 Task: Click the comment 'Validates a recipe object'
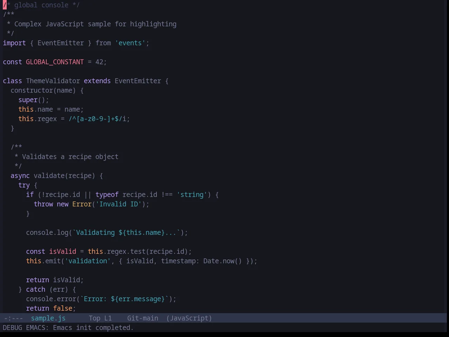pyautogui.click(x=70, y=157)
